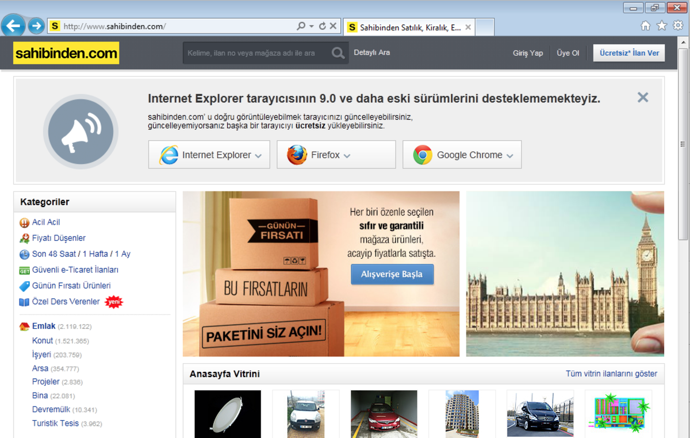Open the white van listing thumbnail
The height and width of the screenshot is (438, 690).
pyautogui.click(x=306, y=413)
